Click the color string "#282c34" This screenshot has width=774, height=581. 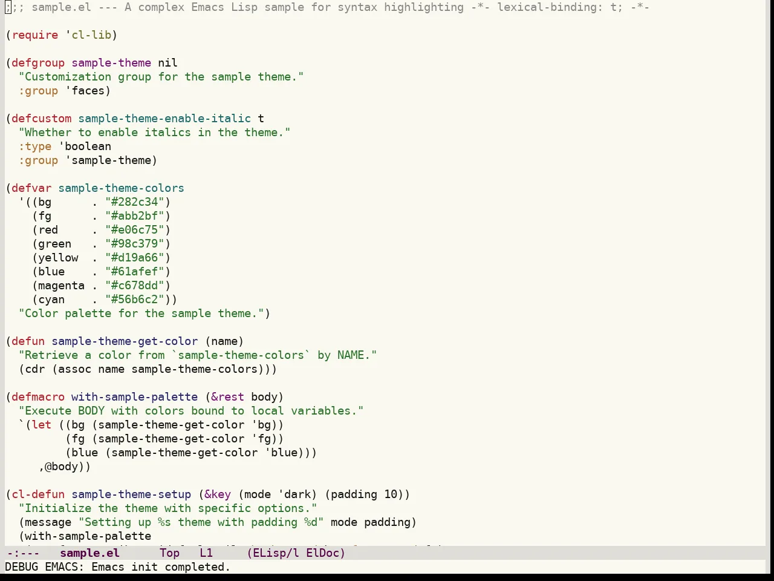pyautogui.click(x=135, y=202)
